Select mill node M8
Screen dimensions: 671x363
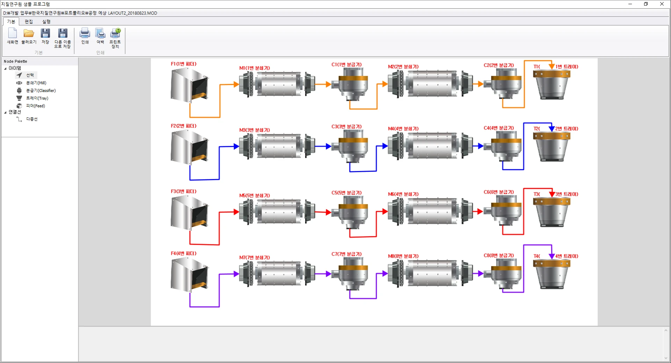(x=430, y=274)
